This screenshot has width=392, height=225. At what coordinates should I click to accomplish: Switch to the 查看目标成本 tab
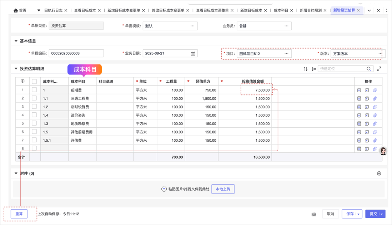coord(85,10)
